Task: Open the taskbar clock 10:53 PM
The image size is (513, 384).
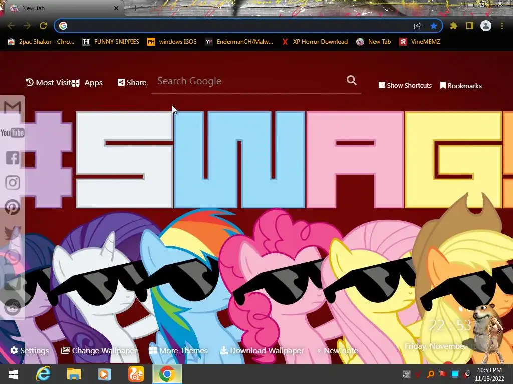Action: [489, 374]
